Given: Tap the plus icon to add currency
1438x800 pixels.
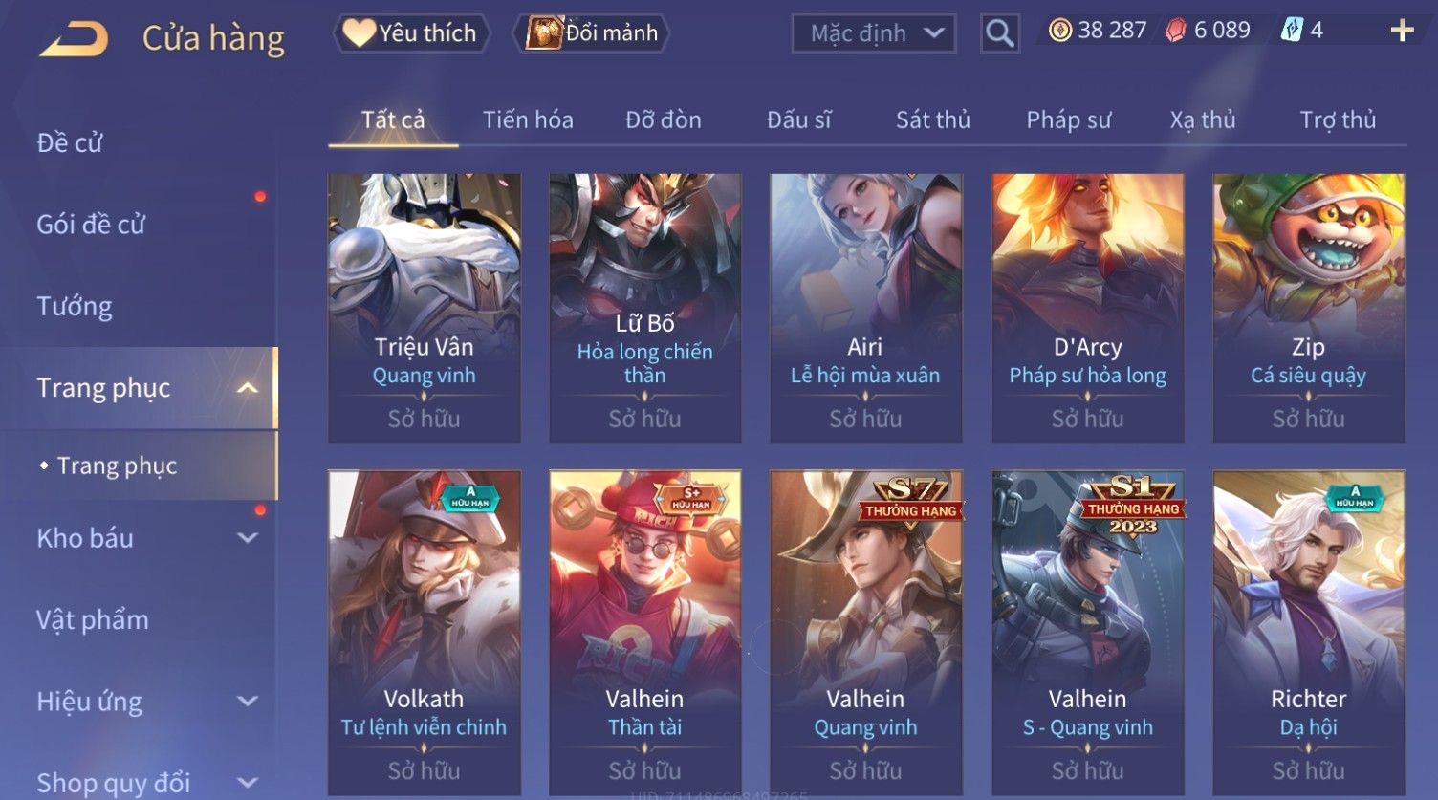Looking at the screenshot, I should click(x=1402, y=32).
